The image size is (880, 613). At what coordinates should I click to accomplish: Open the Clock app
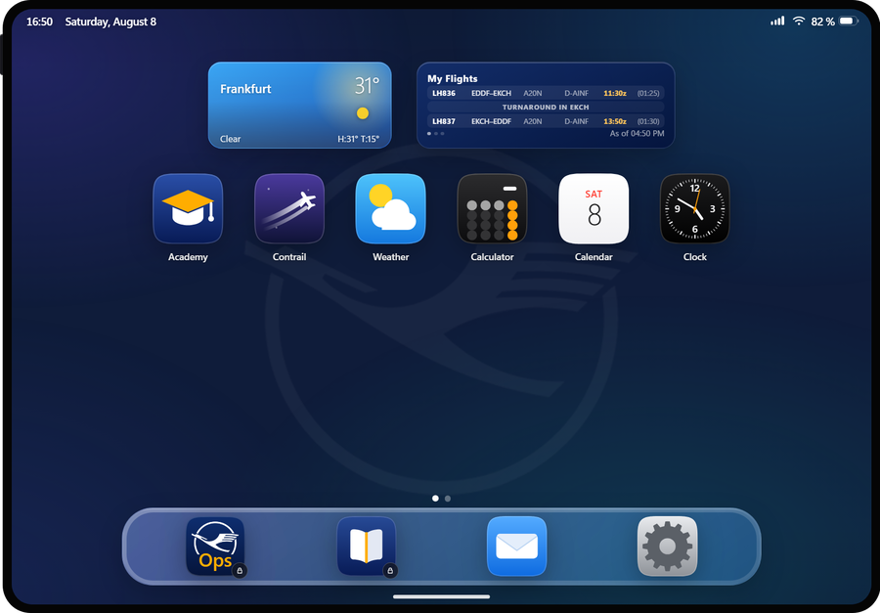[695, 209]
